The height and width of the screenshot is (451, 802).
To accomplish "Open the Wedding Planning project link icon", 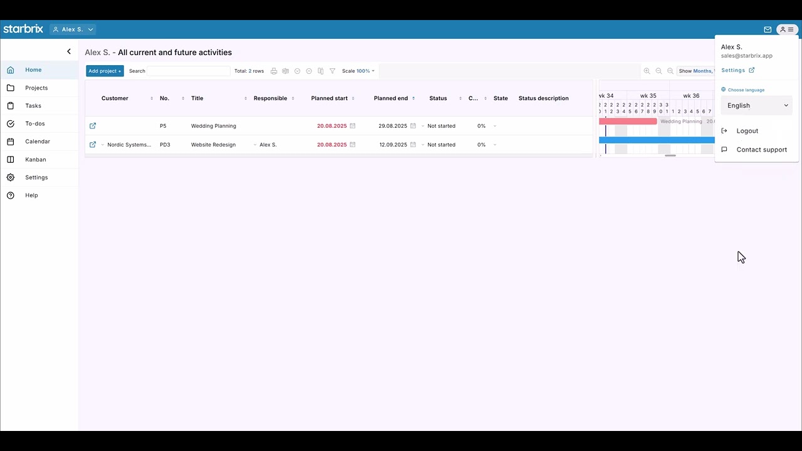I will point(93,126).
